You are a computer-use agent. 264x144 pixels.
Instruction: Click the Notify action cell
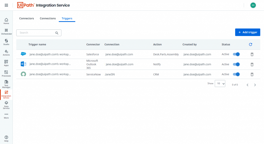(x=157, y=64)
